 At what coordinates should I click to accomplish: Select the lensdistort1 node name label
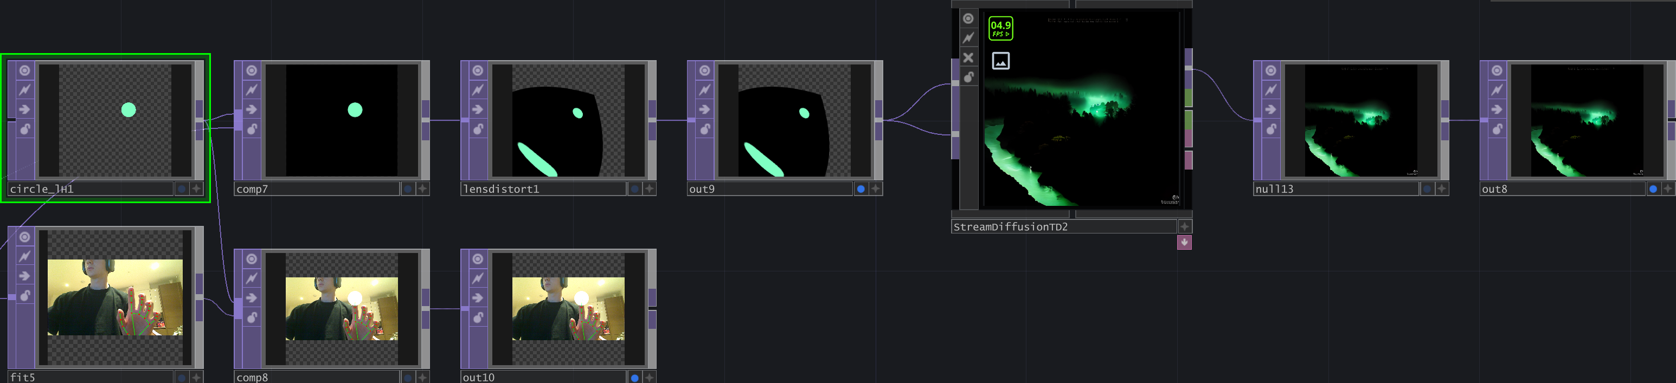click(x=543, y=189)
